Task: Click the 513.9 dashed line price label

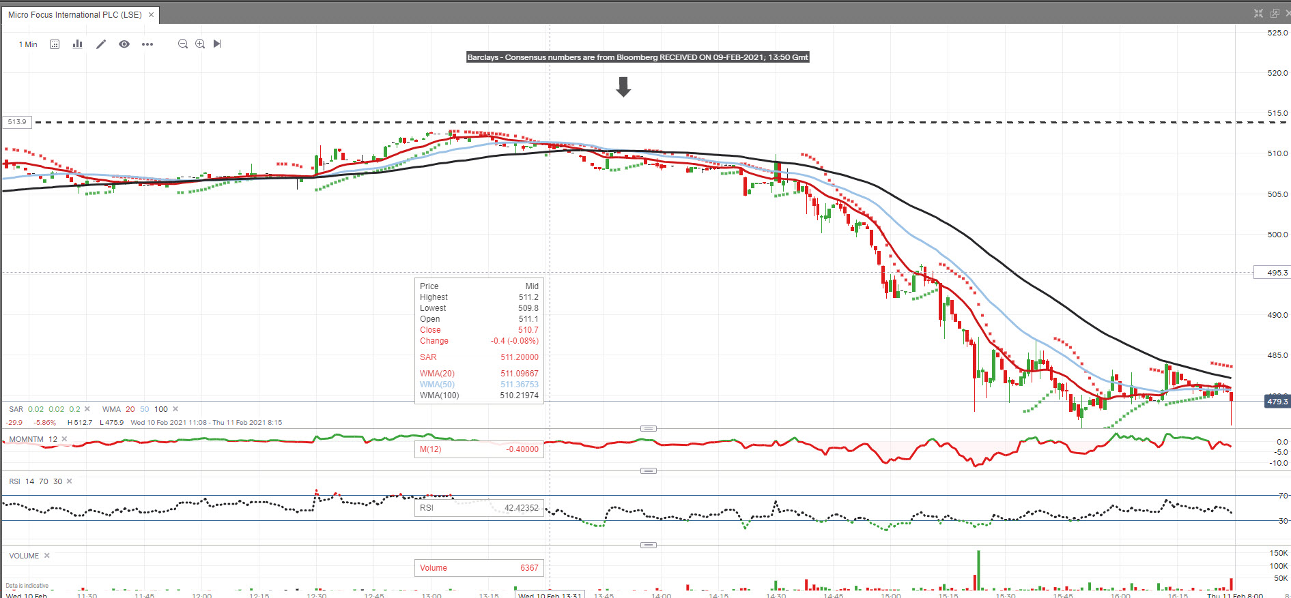Action: (17, 122)
